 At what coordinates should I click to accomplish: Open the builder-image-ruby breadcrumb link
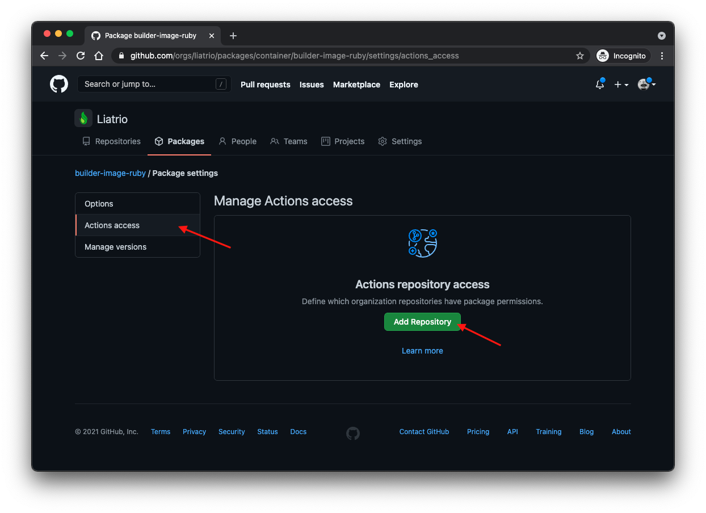[x=110, y=173]
